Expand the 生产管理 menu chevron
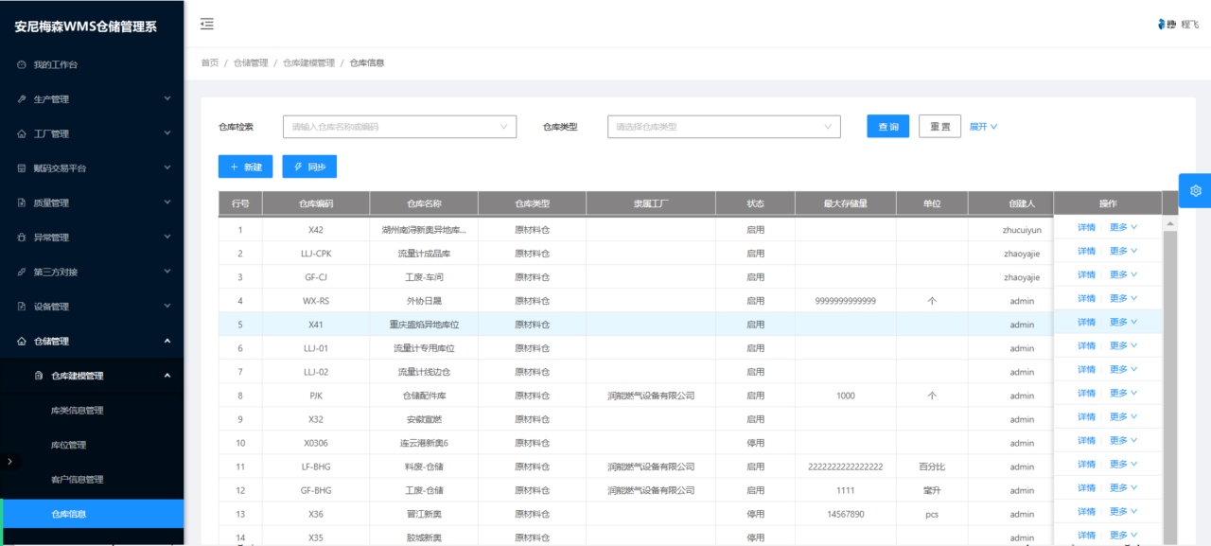This screenshot has width=1211, height=546. tap(167, 98)
